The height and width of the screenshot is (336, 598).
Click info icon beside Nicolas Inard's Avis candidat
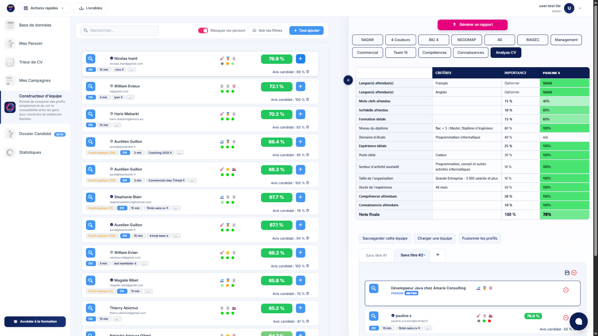tap(308, 72)
